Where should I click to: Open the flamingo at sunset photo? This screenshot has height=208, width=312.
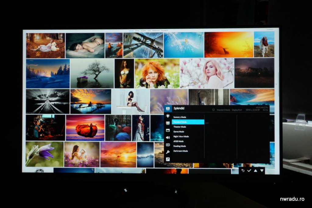(x=118, y=154)
